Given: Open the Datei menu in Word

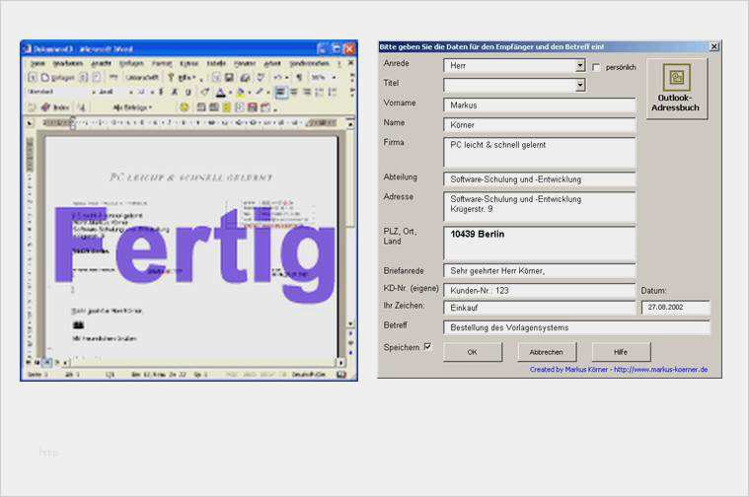Looking at the screenshot, I should (37, 63).
